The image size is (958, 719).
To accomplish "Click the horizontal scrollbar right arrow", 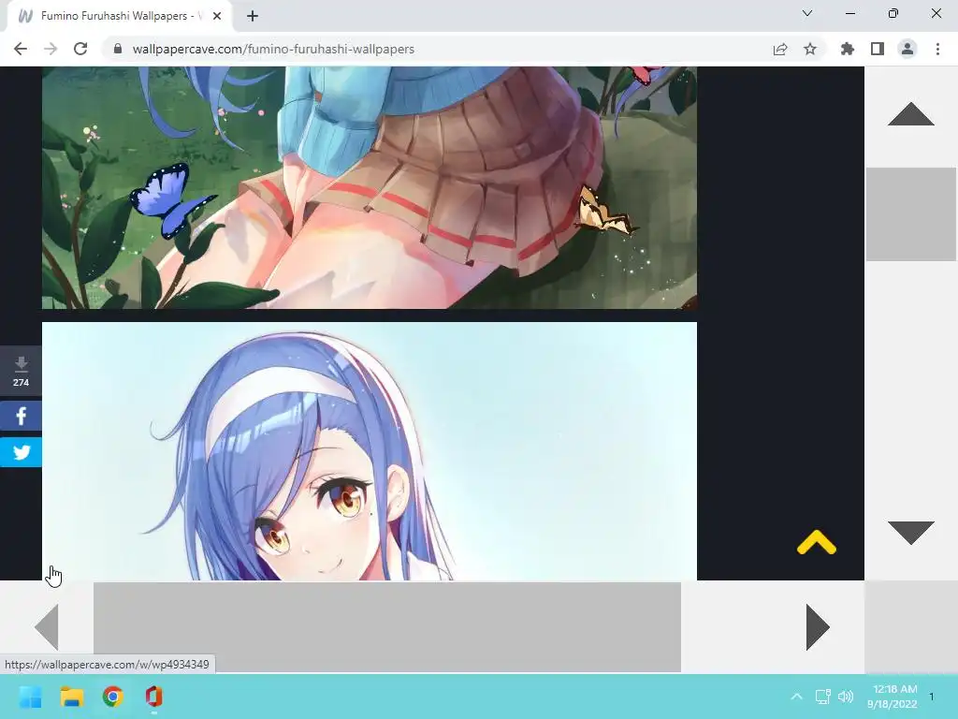I will coord(818,627).
